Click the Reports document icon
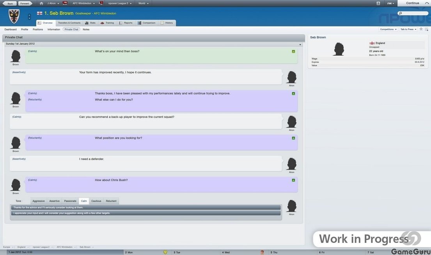Image resolution: width=431 pixels, height=255 pixels. tap(121, 23)
